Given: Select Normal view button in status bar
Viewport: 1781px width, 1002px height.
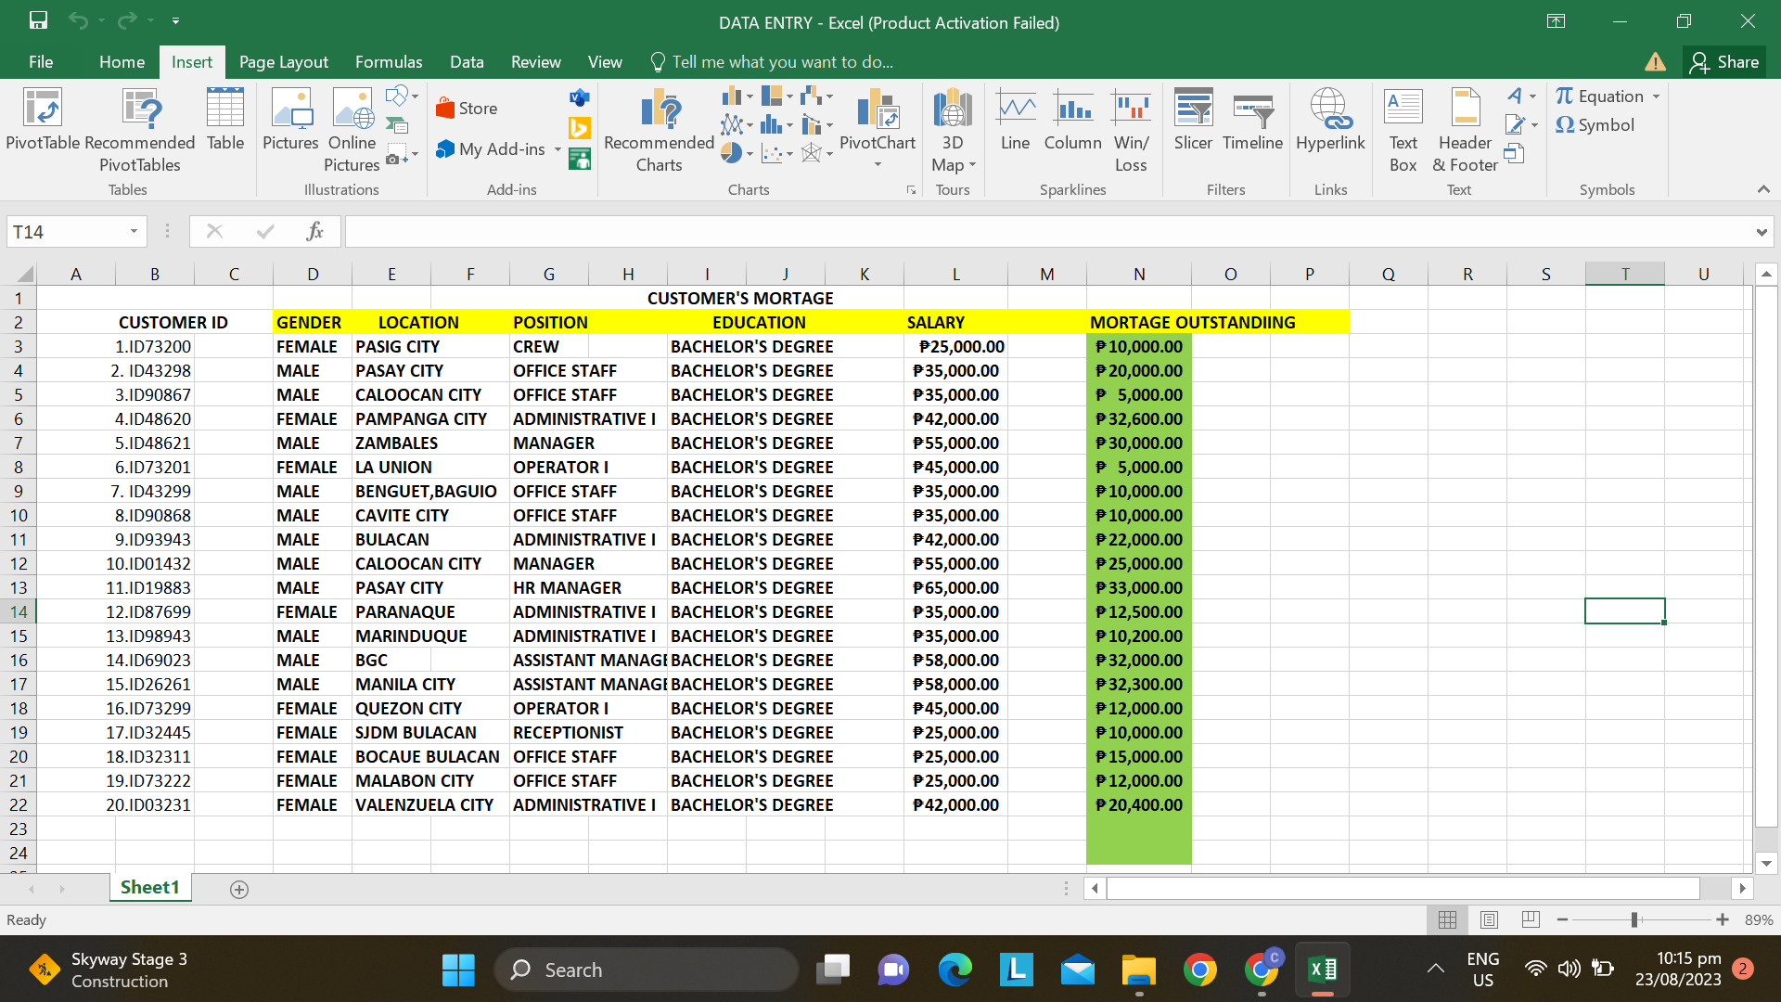Looking at the screenshot, I should tap(1447, 919).
